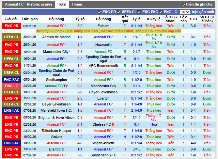218x159 pixels.
Task: Click Bayer Leverkusen in the 18/03/26 row
Action: 103,92
